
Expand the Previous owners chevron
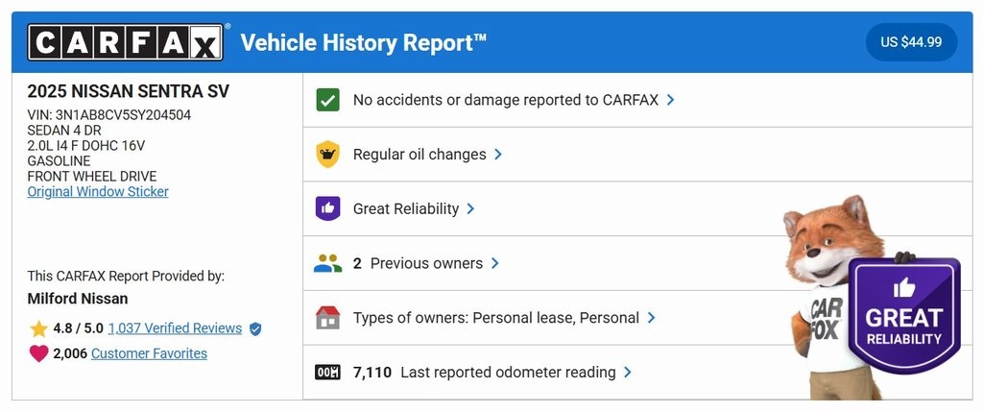[495, 263]
